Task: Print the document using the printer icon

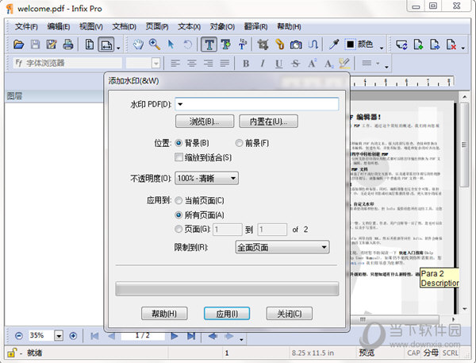Action: 68,44
